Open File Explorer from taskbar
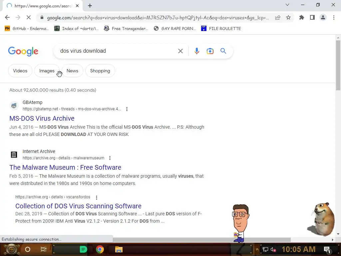 119,249
